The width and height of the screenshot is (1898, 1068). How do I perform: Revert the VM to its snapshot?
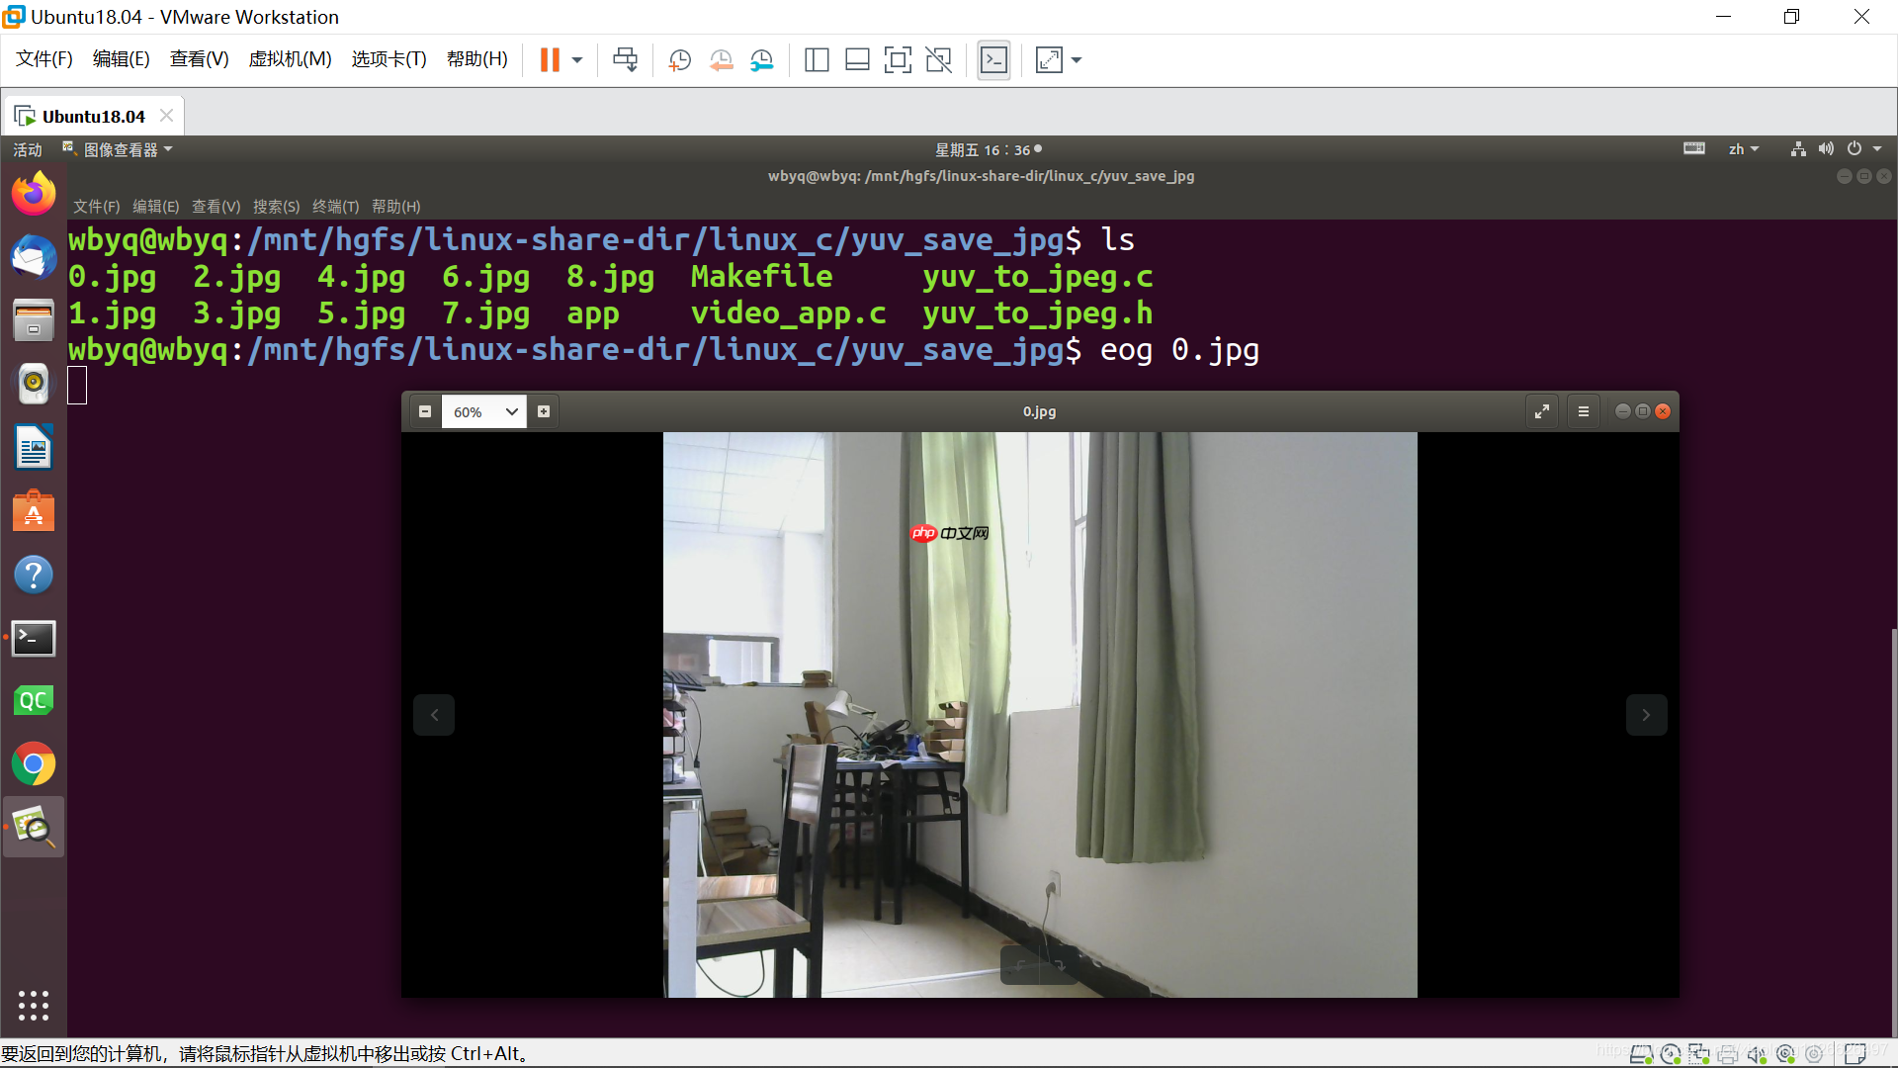click(721, 60)
